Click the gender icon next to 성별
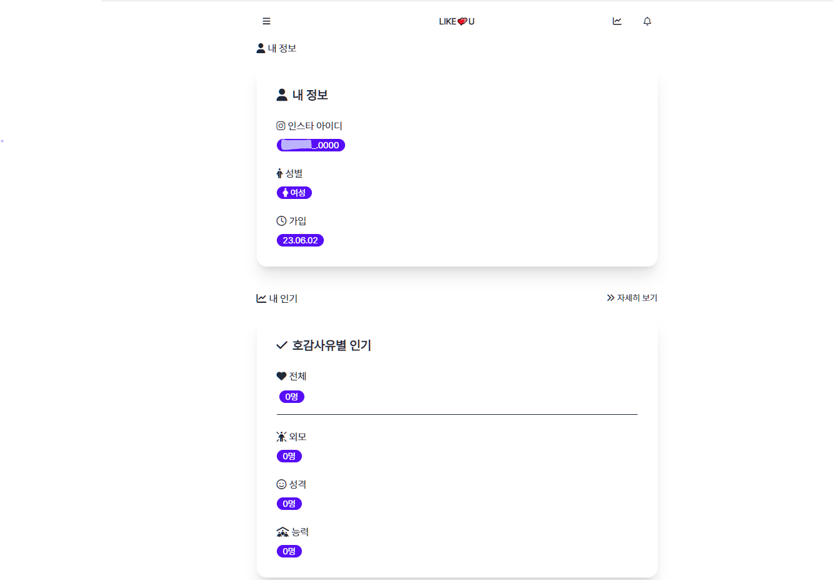Screen dimensions: 833x580 tap(279, 173)
